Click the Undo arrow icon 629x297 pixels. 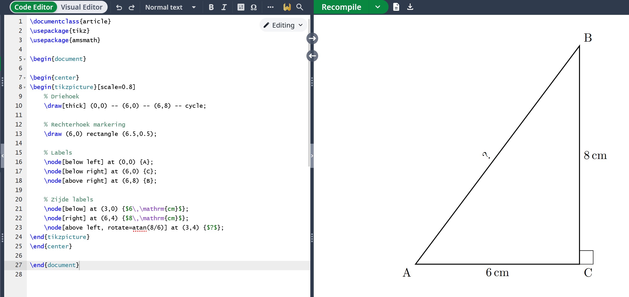(x=119, y=7)
